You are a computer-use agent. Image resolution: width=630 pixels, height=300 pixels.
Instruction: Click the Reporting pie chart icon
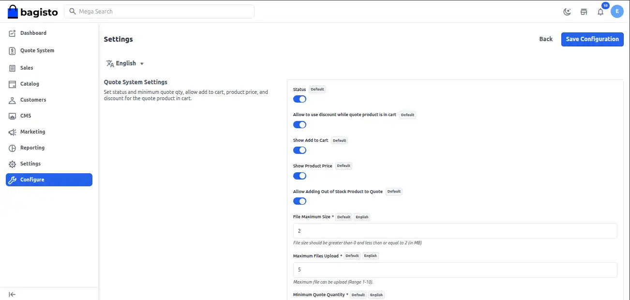(13, 148)
